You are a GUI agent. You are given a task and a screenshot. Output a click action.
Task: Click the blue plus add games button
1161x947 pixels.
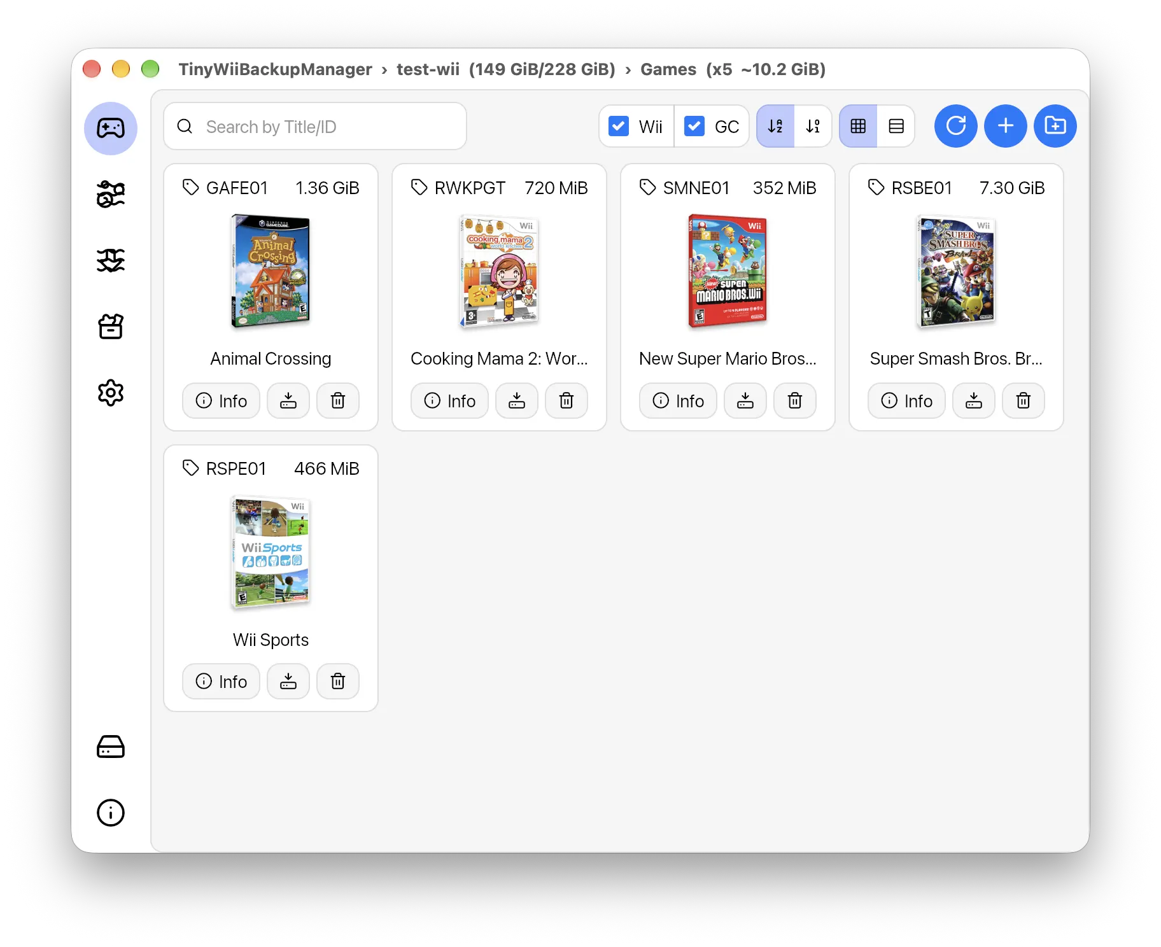click(1005, 126)
